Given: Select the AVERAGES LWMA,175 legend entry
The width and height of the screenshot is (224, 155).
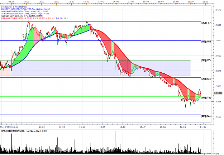Looking at the screenshot, I should [x=25, y=14].
